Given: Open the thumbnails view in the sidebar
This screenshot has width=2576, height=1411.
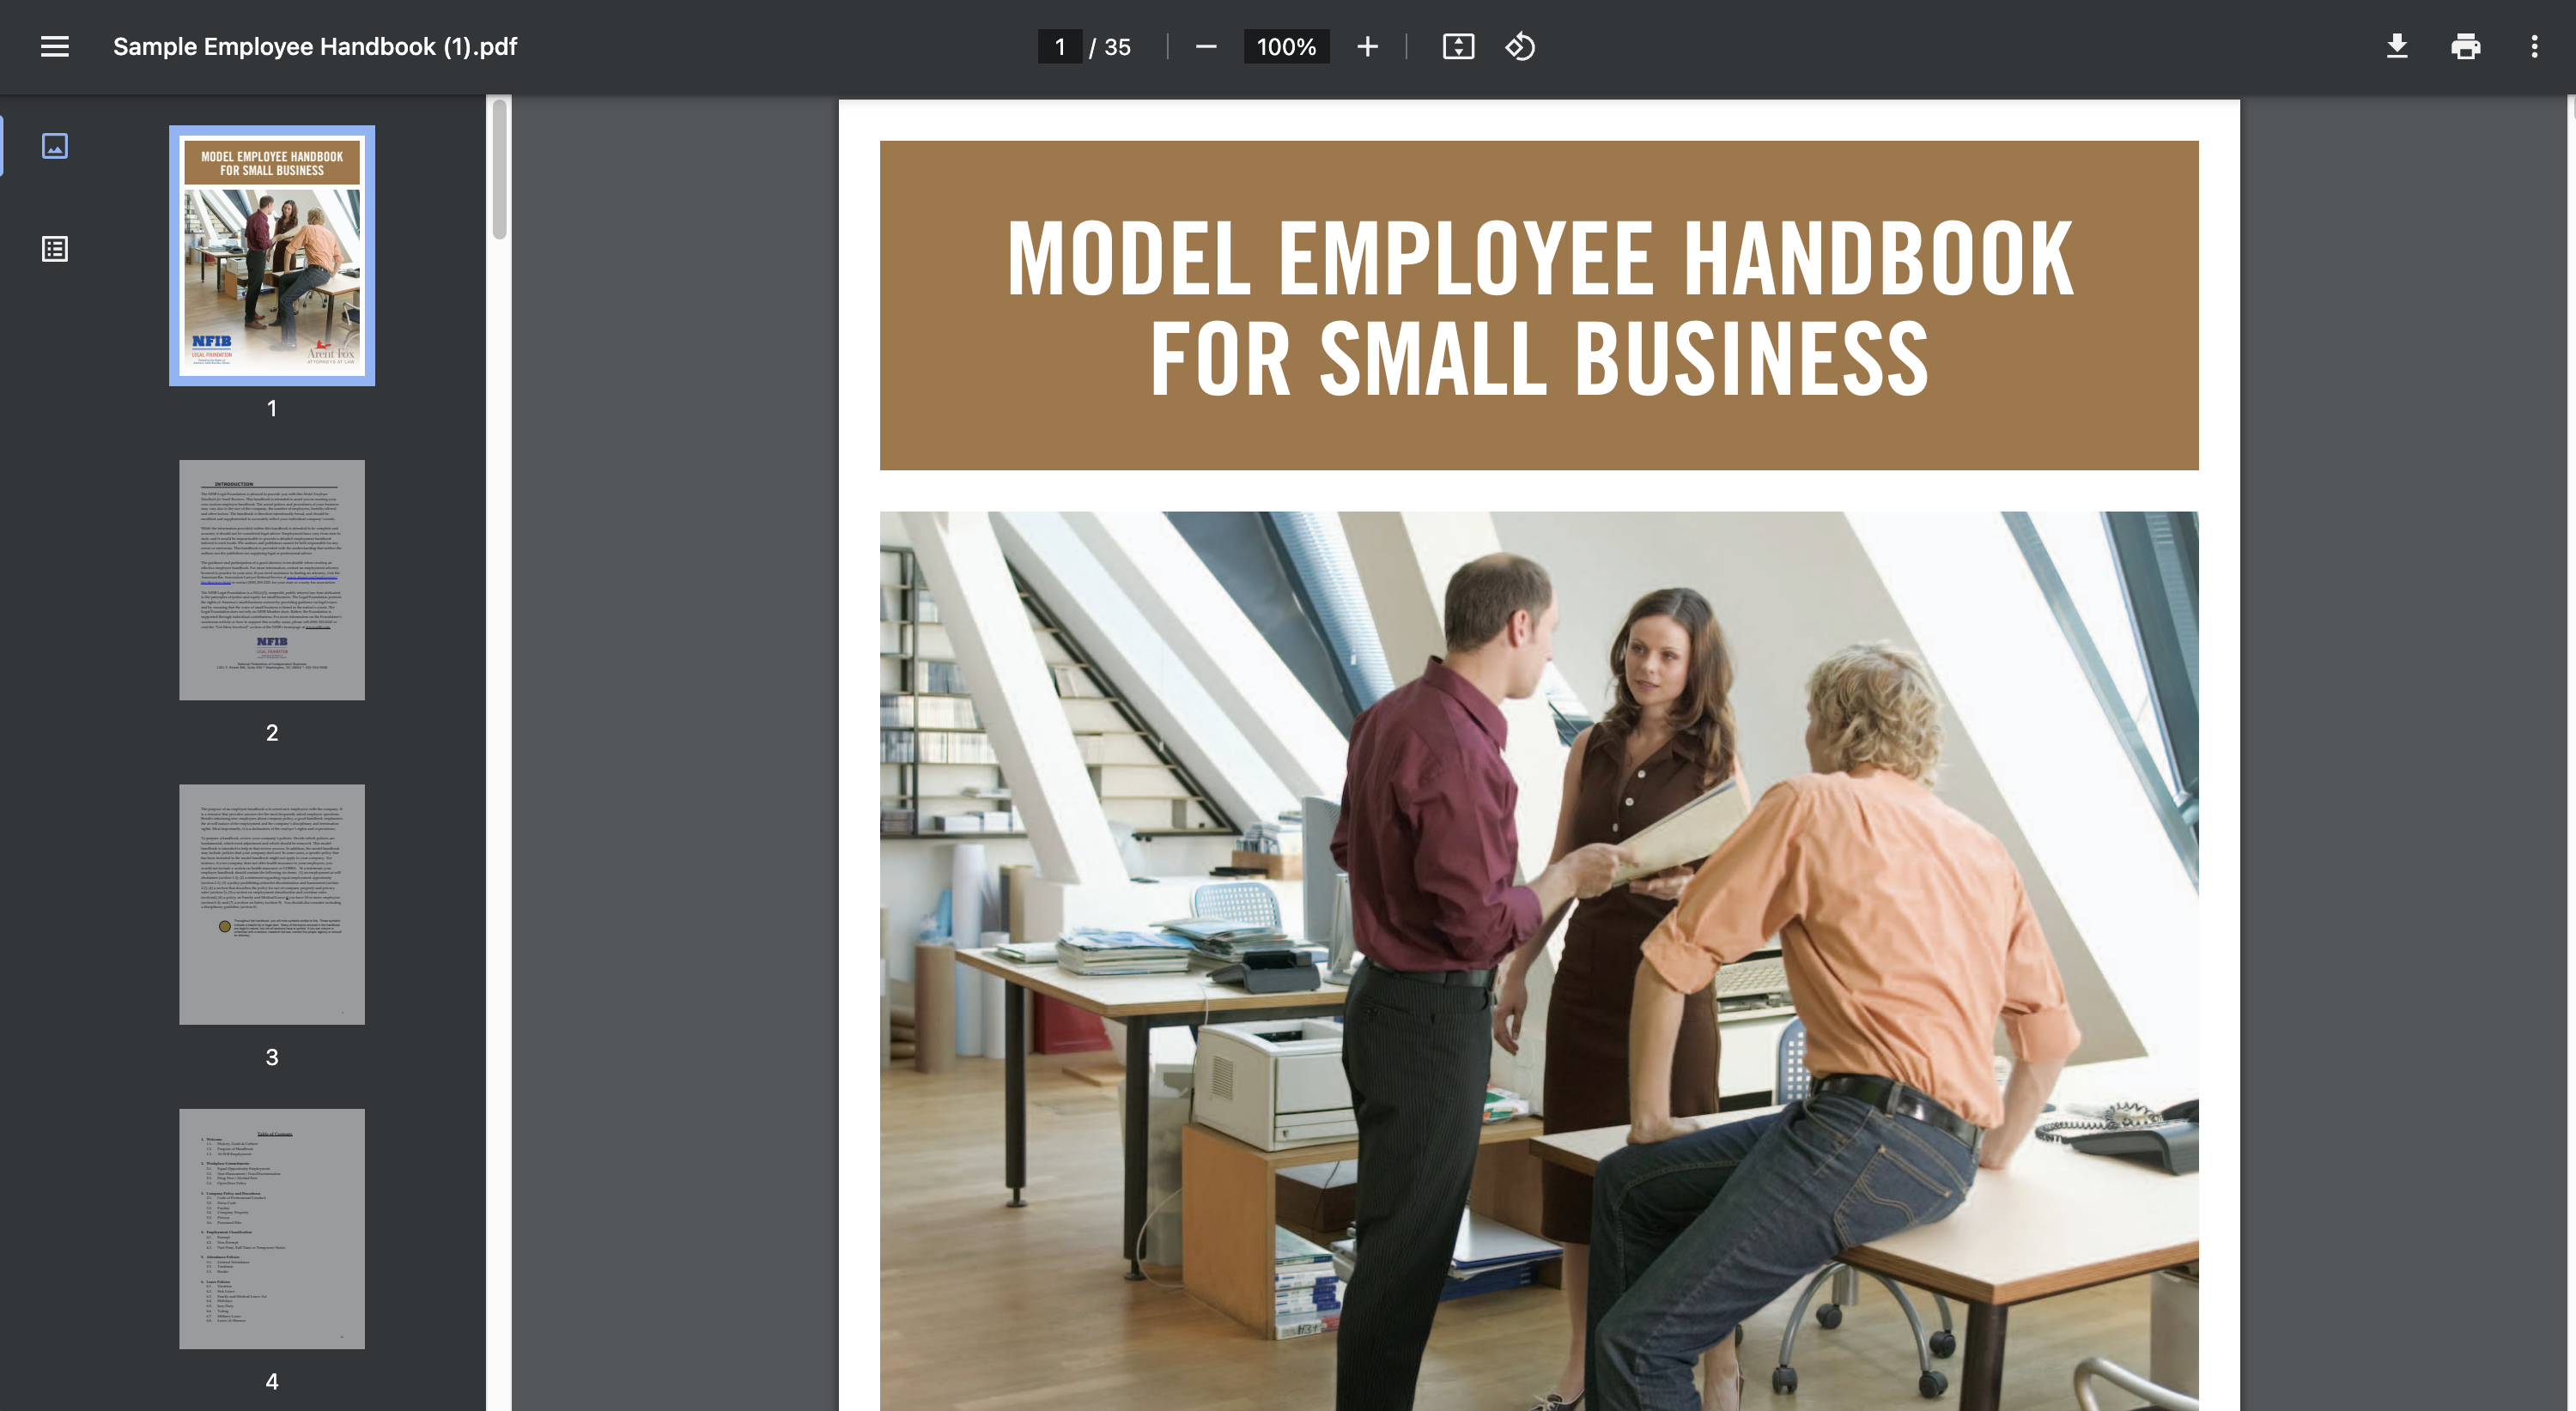Looking at the screenshot, I should point(55,146).
